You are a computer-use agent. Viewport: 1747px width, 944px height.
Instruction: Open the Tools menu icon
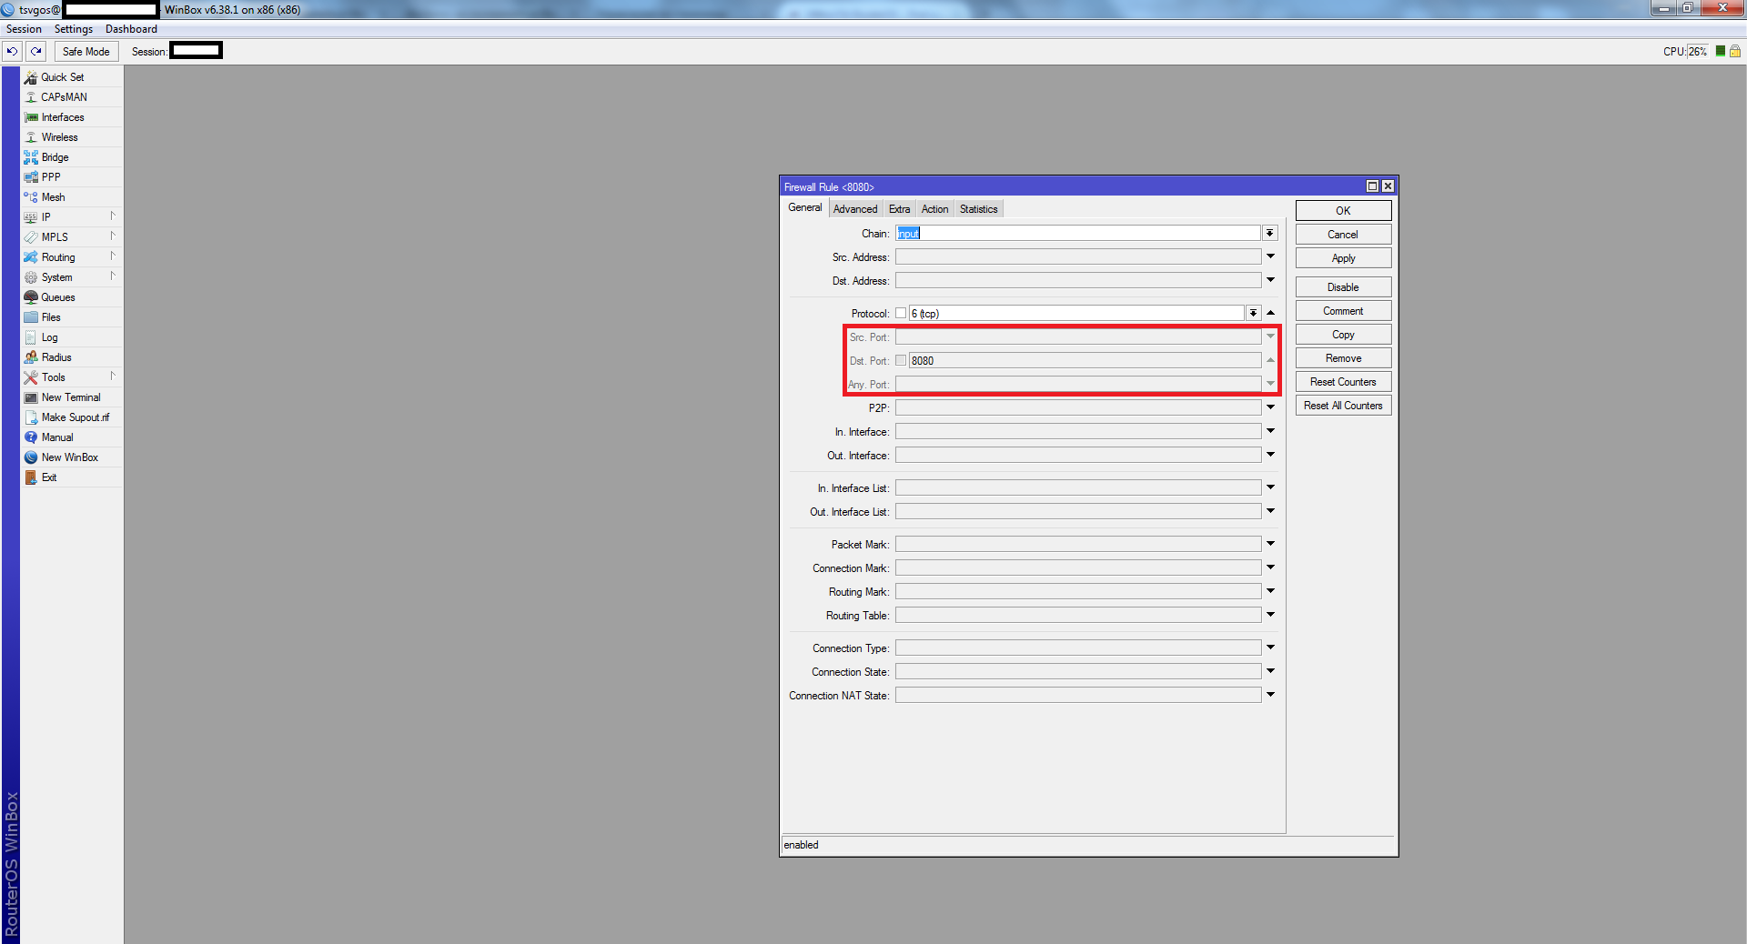tap(31, 377)
